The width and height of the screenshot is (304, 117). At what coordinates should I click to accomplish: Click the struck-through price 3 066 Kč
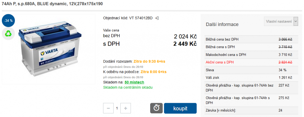point(285,39)
